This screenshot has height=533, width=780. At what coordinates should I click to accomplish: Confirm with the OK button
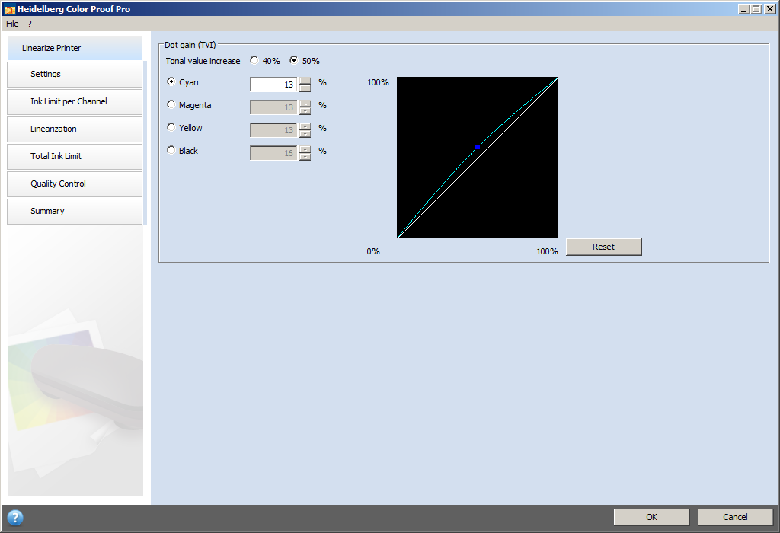tap(652, 517)
